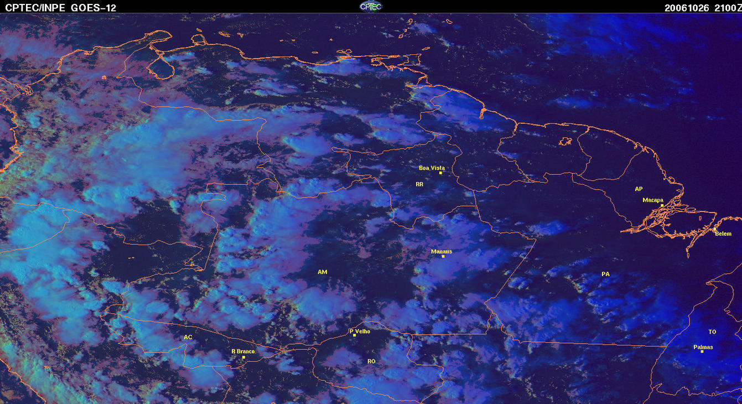Click the 'Boa Vista' city label
The height and width of the screenshot is (404, 742).
point(432,168)
